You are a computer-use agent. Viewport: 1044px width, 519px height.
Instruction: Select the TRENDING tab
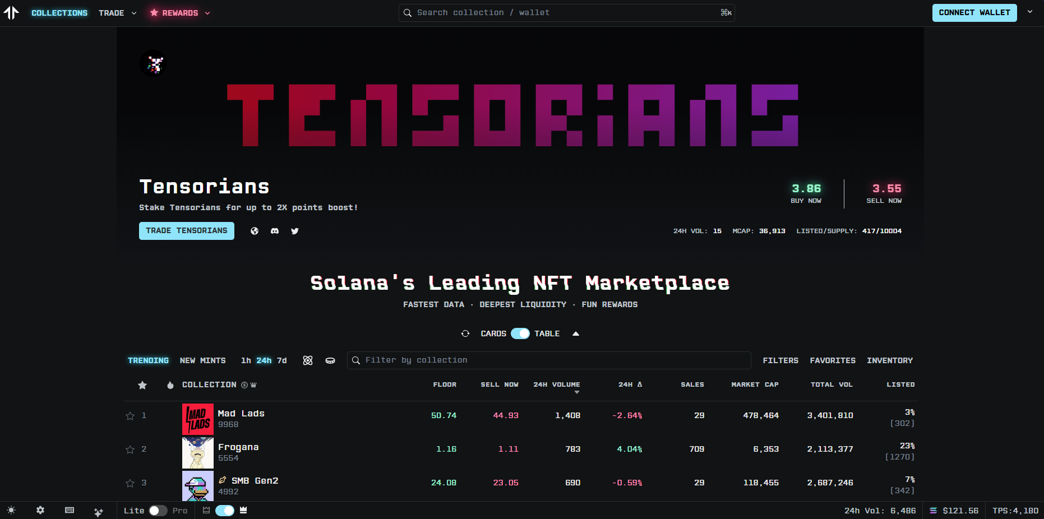click(x=148, y=360)
